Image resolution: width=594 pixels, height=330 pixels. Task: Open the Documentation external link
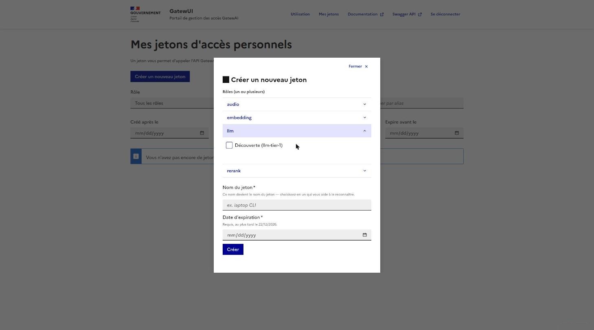(366, 14)
